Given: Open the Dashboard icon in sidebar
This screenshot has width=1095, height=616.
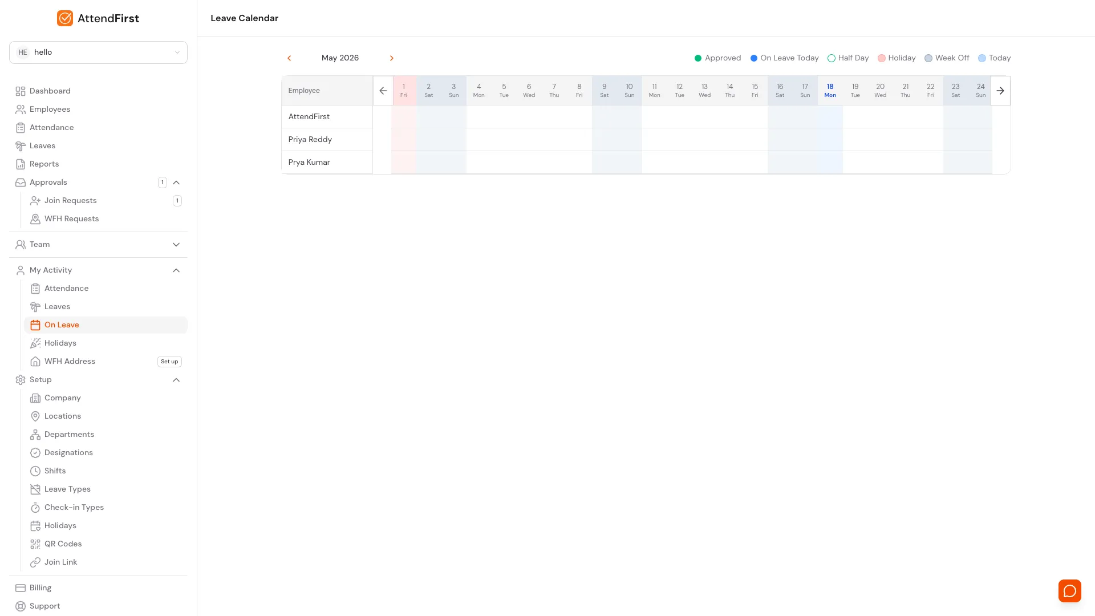Looking at the screenshot, I should 21,91.
